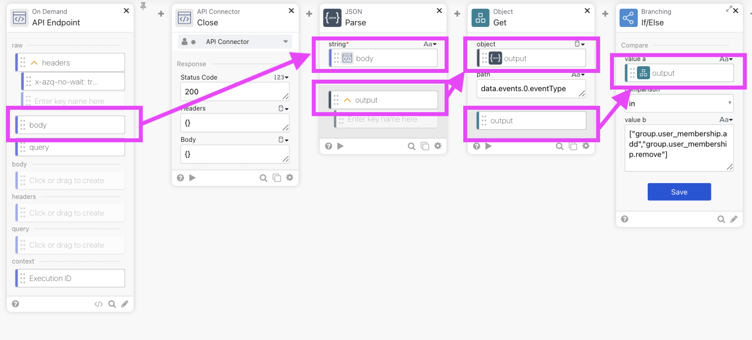Expand the Branching panel to fullscreen
This screenshot has height=340, width=752.
click(728, 8)
